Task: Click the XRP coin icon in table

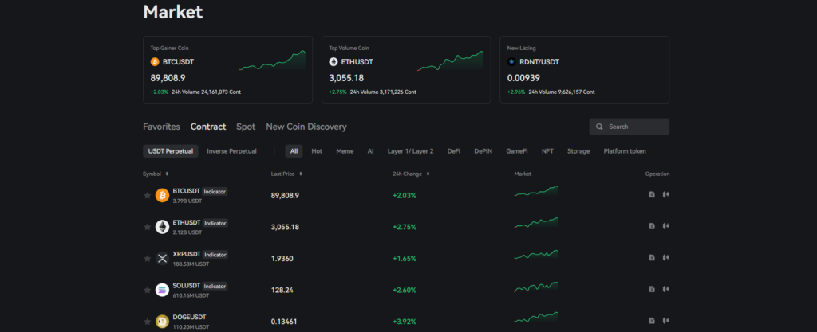Action: point(162,258)
